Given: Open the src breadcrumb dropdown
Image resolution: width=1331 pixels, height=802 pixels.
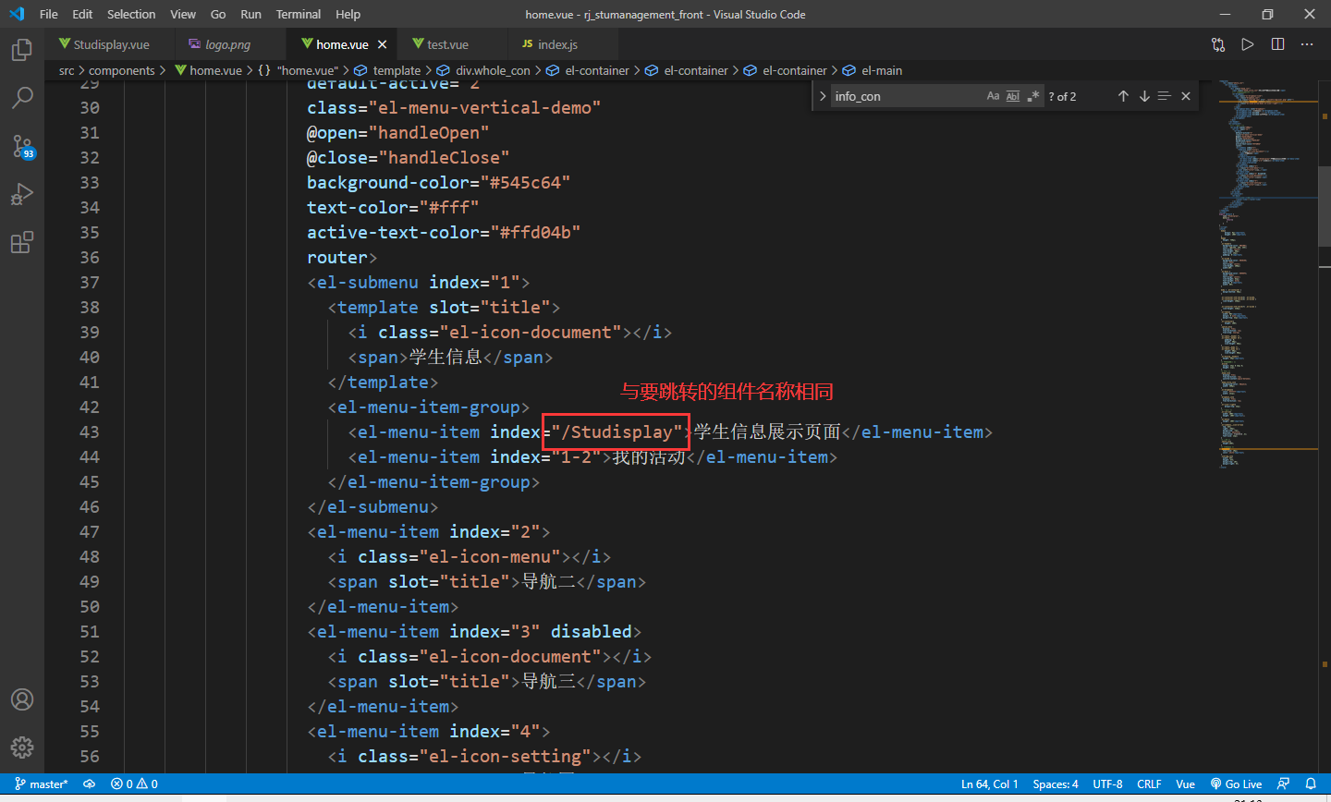Looking at the screenshot, I should (x=67, y=70).
